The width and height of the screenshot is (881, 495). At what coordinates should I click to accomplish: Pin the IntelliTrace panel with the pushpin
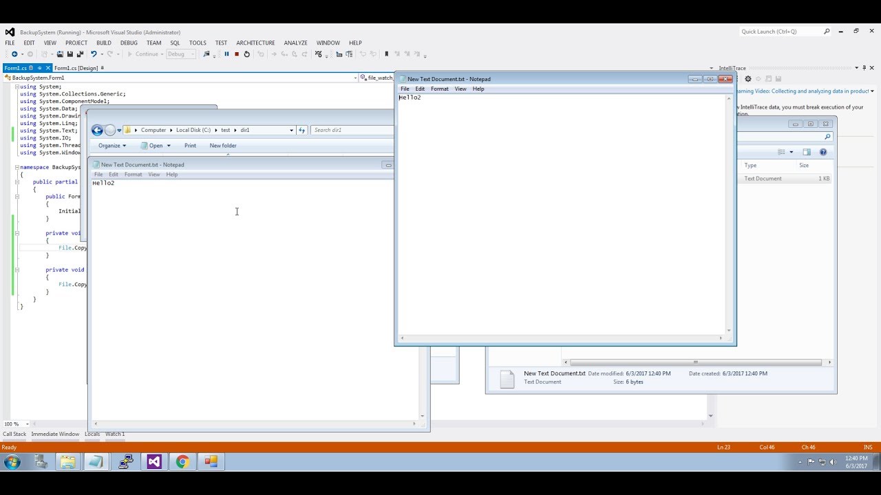pyautogui.click(x=865, y=68)
